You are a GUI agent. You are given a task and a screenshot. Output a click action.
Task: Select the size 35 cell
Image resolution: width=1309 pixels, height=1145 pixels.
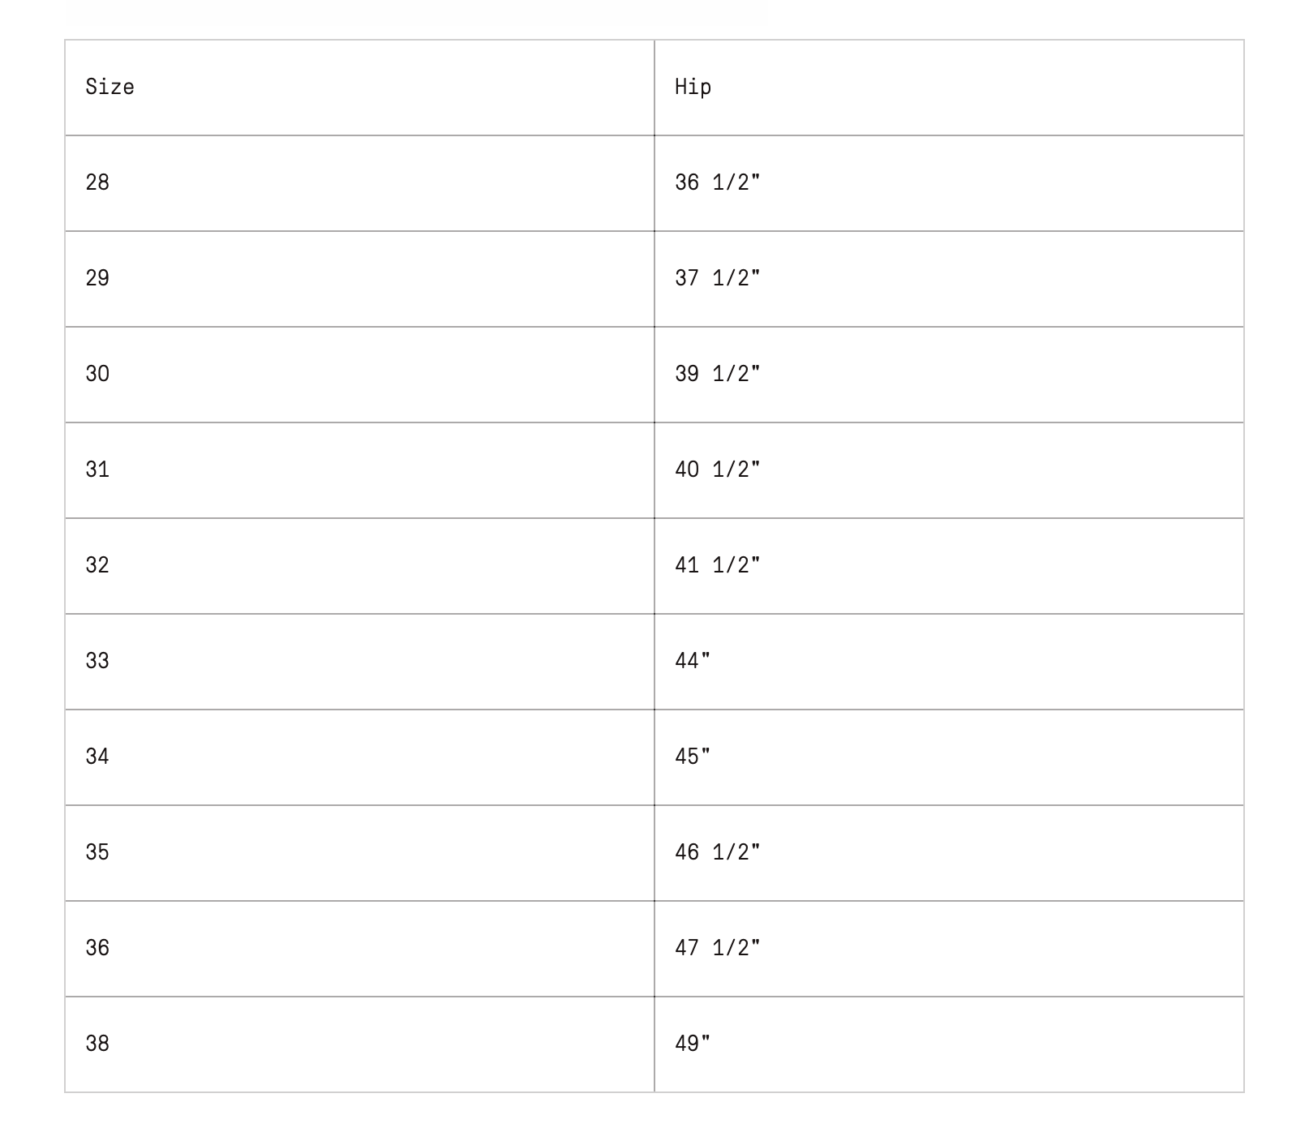tap(97, 852)
